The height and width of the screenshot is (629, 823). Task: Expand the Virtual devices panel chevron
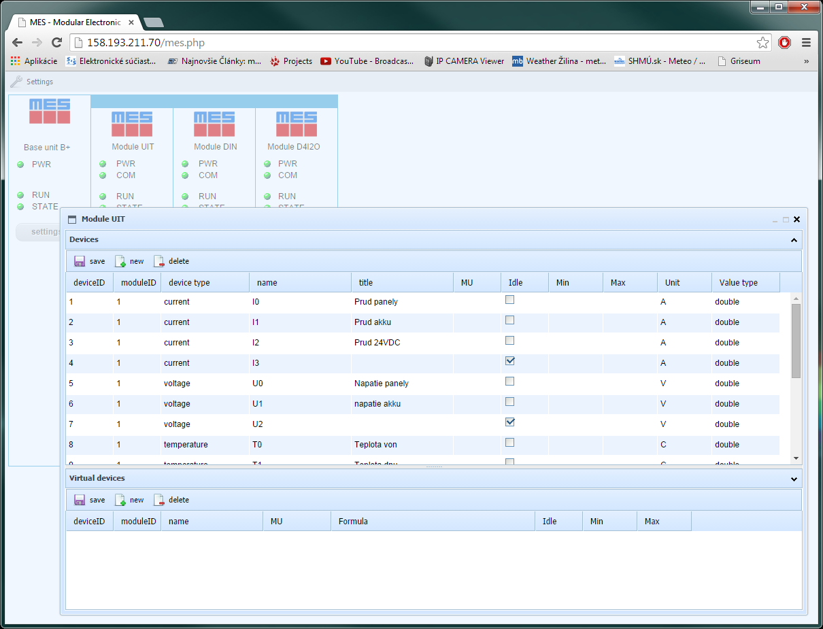[794, 479]
